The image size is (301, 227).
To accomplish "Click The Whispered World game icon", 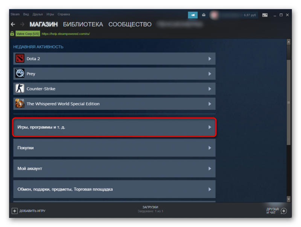I will [x=20, y=103].
